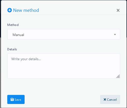Screen dimensions: 127x108
Task: Cancel creating the new method
Action: click(110, 99)
